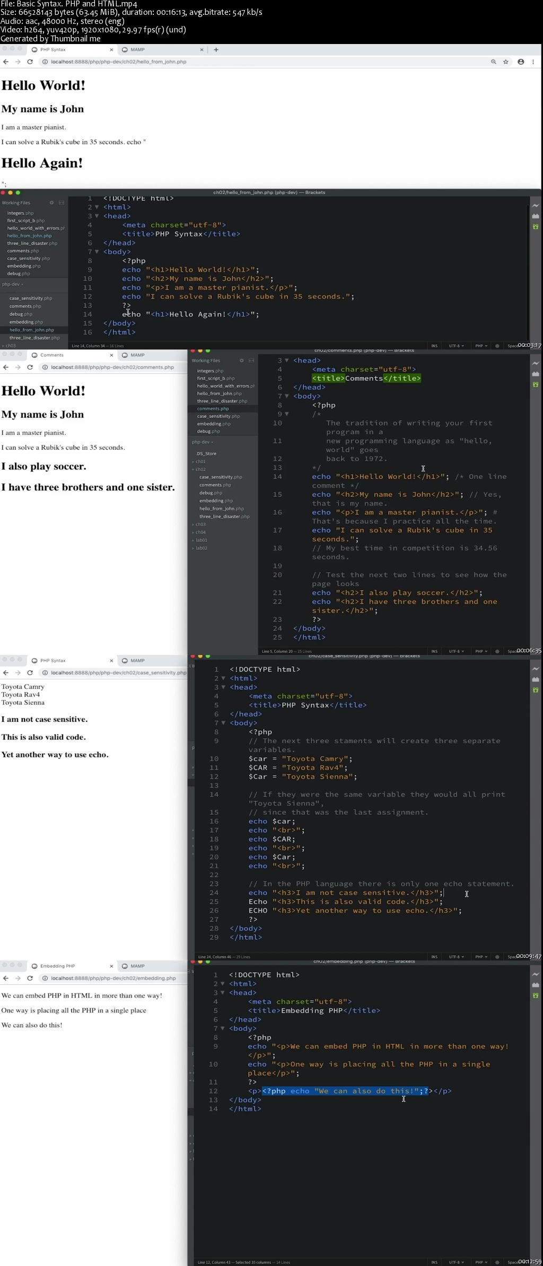Viewport: 543px width, 1266px height.
Task: Open php-dev project dropdown in hello_from_john.php frame
Action: 13,284
